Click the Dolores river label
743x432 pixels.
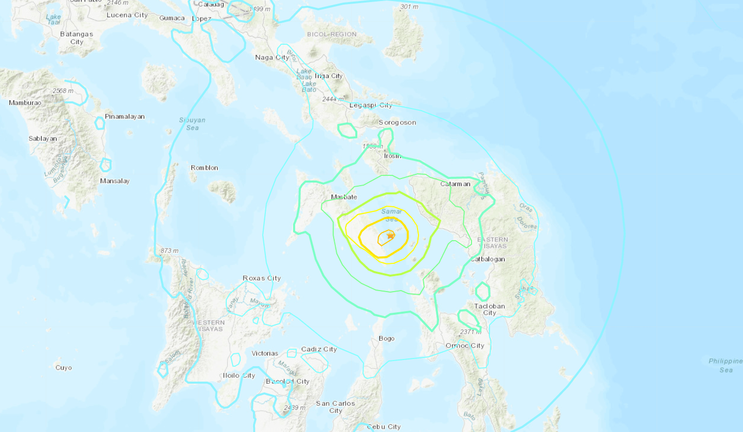(527, 224)
